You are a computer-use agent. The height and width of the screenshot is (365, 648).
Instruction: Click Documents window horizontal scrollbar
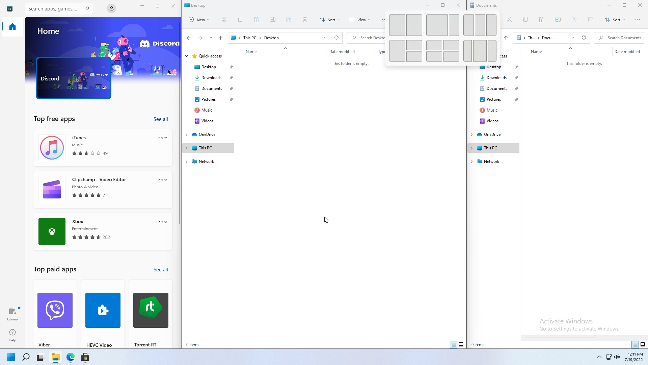pos(561,338)
